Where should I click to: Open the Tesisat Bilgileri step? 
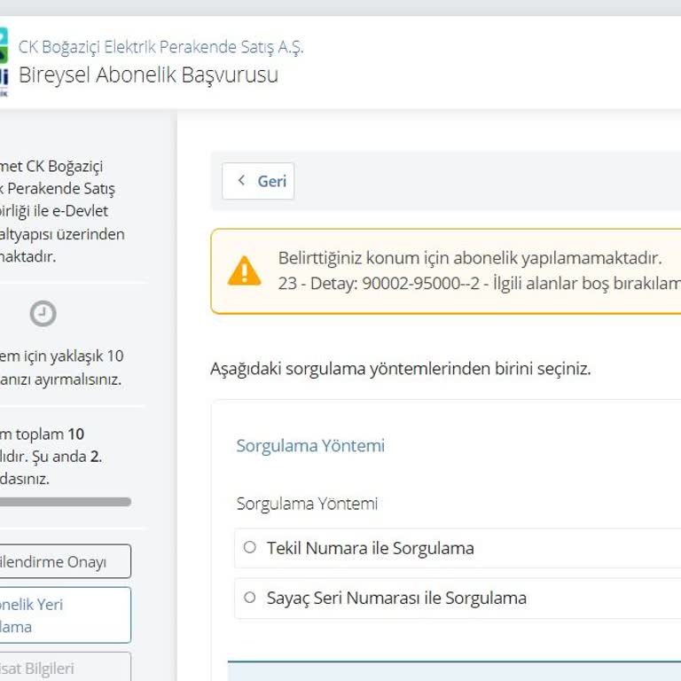point(65,667)
